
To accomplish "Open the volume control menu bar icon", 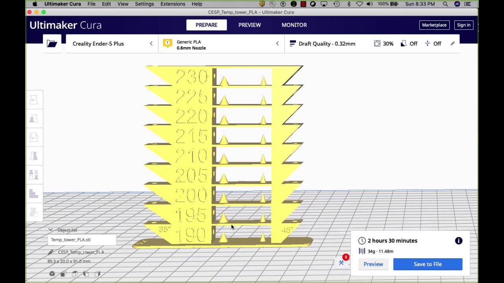I will pos(370,4).
